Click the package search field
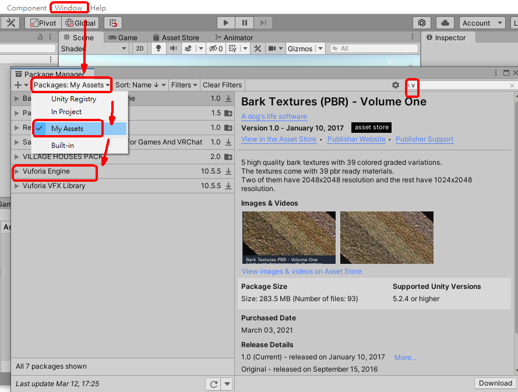 click(460, 85)
